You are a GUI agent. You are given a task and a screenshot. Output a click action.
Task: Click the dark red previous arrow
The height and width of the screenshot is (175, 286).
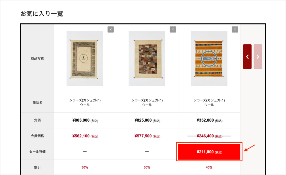pyautogui.click(x=247, y=56)
